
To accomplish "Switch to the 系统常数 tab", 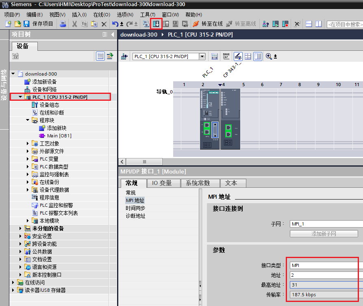I will click(x=200, y=183).
